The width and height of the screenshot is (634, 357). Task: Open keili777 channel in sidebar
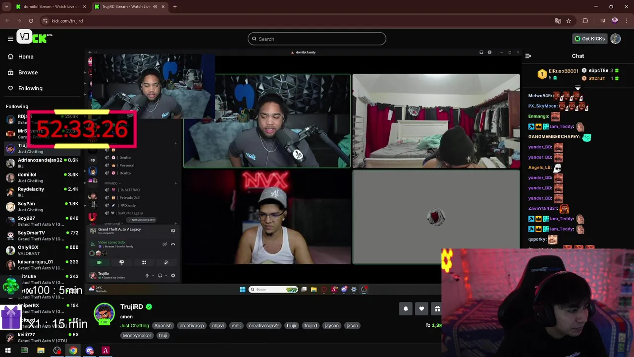coord(42,337)
